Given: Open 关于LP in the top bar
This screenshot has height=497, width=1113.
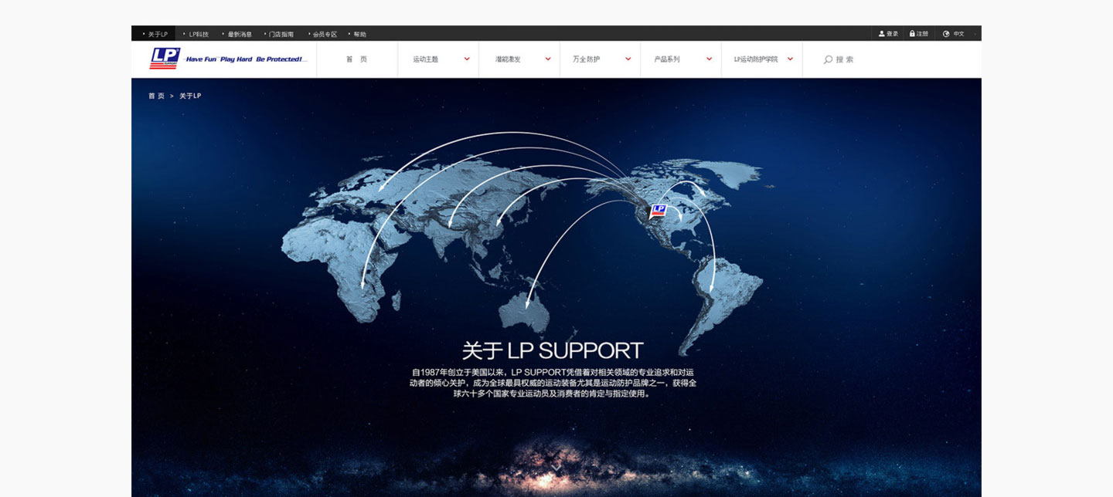Looking at the screenshot, I should pyautogui.click(x=158, y=34).
